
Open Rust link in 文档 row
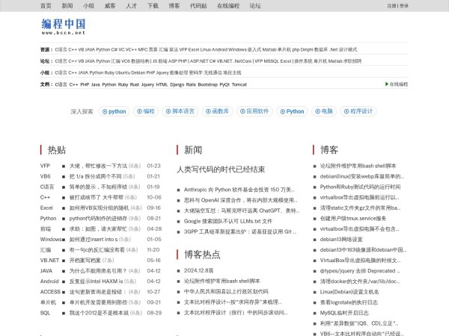click(x=134, y=84)
